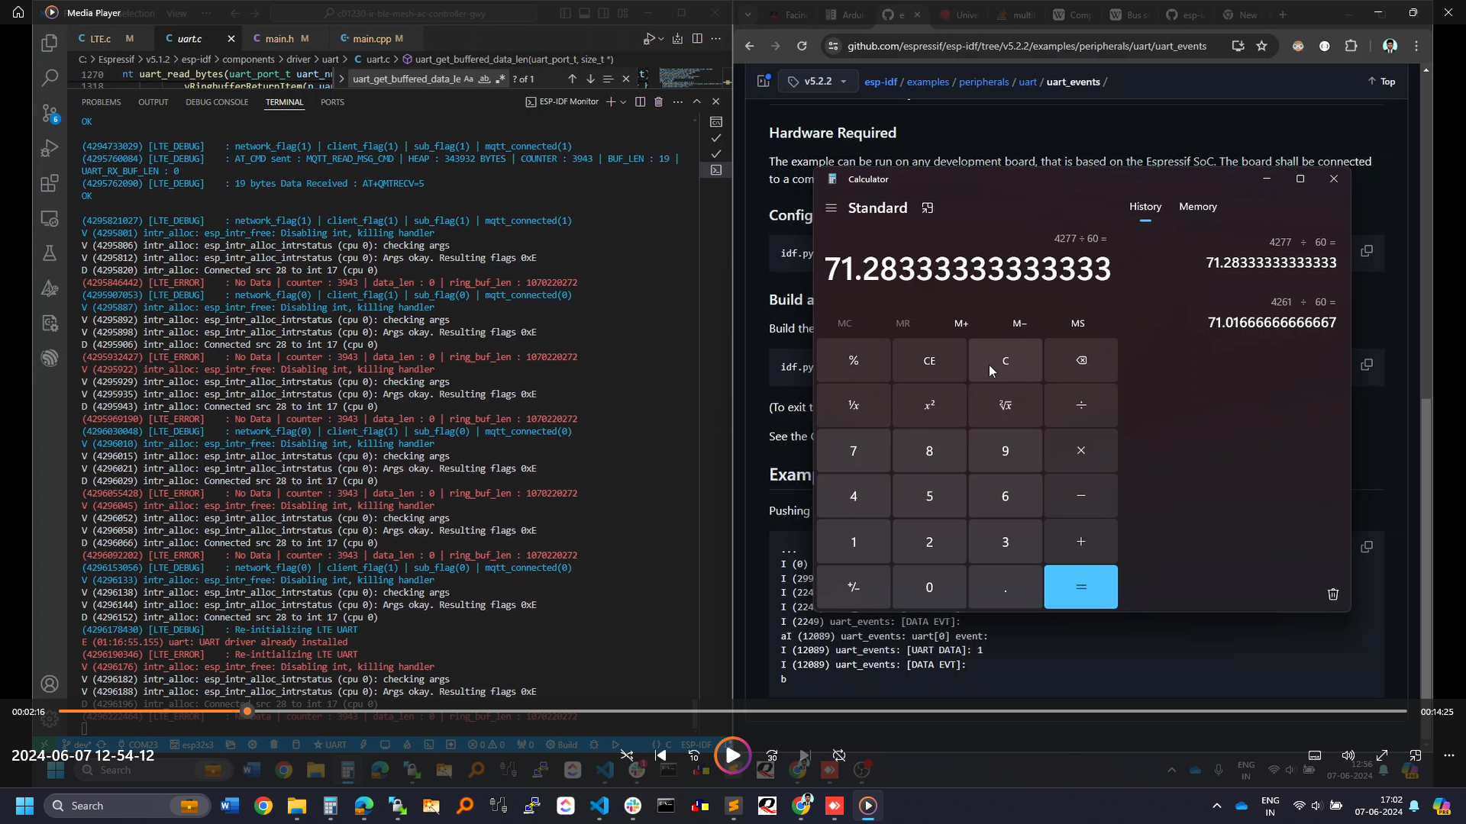Open Media Player more options menu

pyautogui.click(x=1449, y=755)
